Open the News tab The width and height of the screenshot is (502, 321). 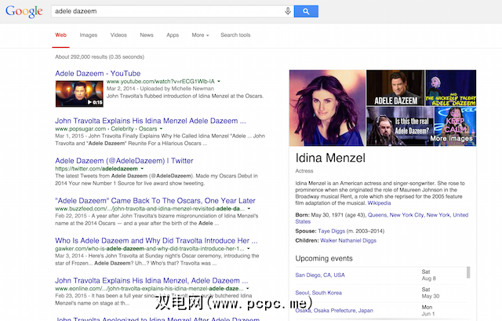[147, 35]
